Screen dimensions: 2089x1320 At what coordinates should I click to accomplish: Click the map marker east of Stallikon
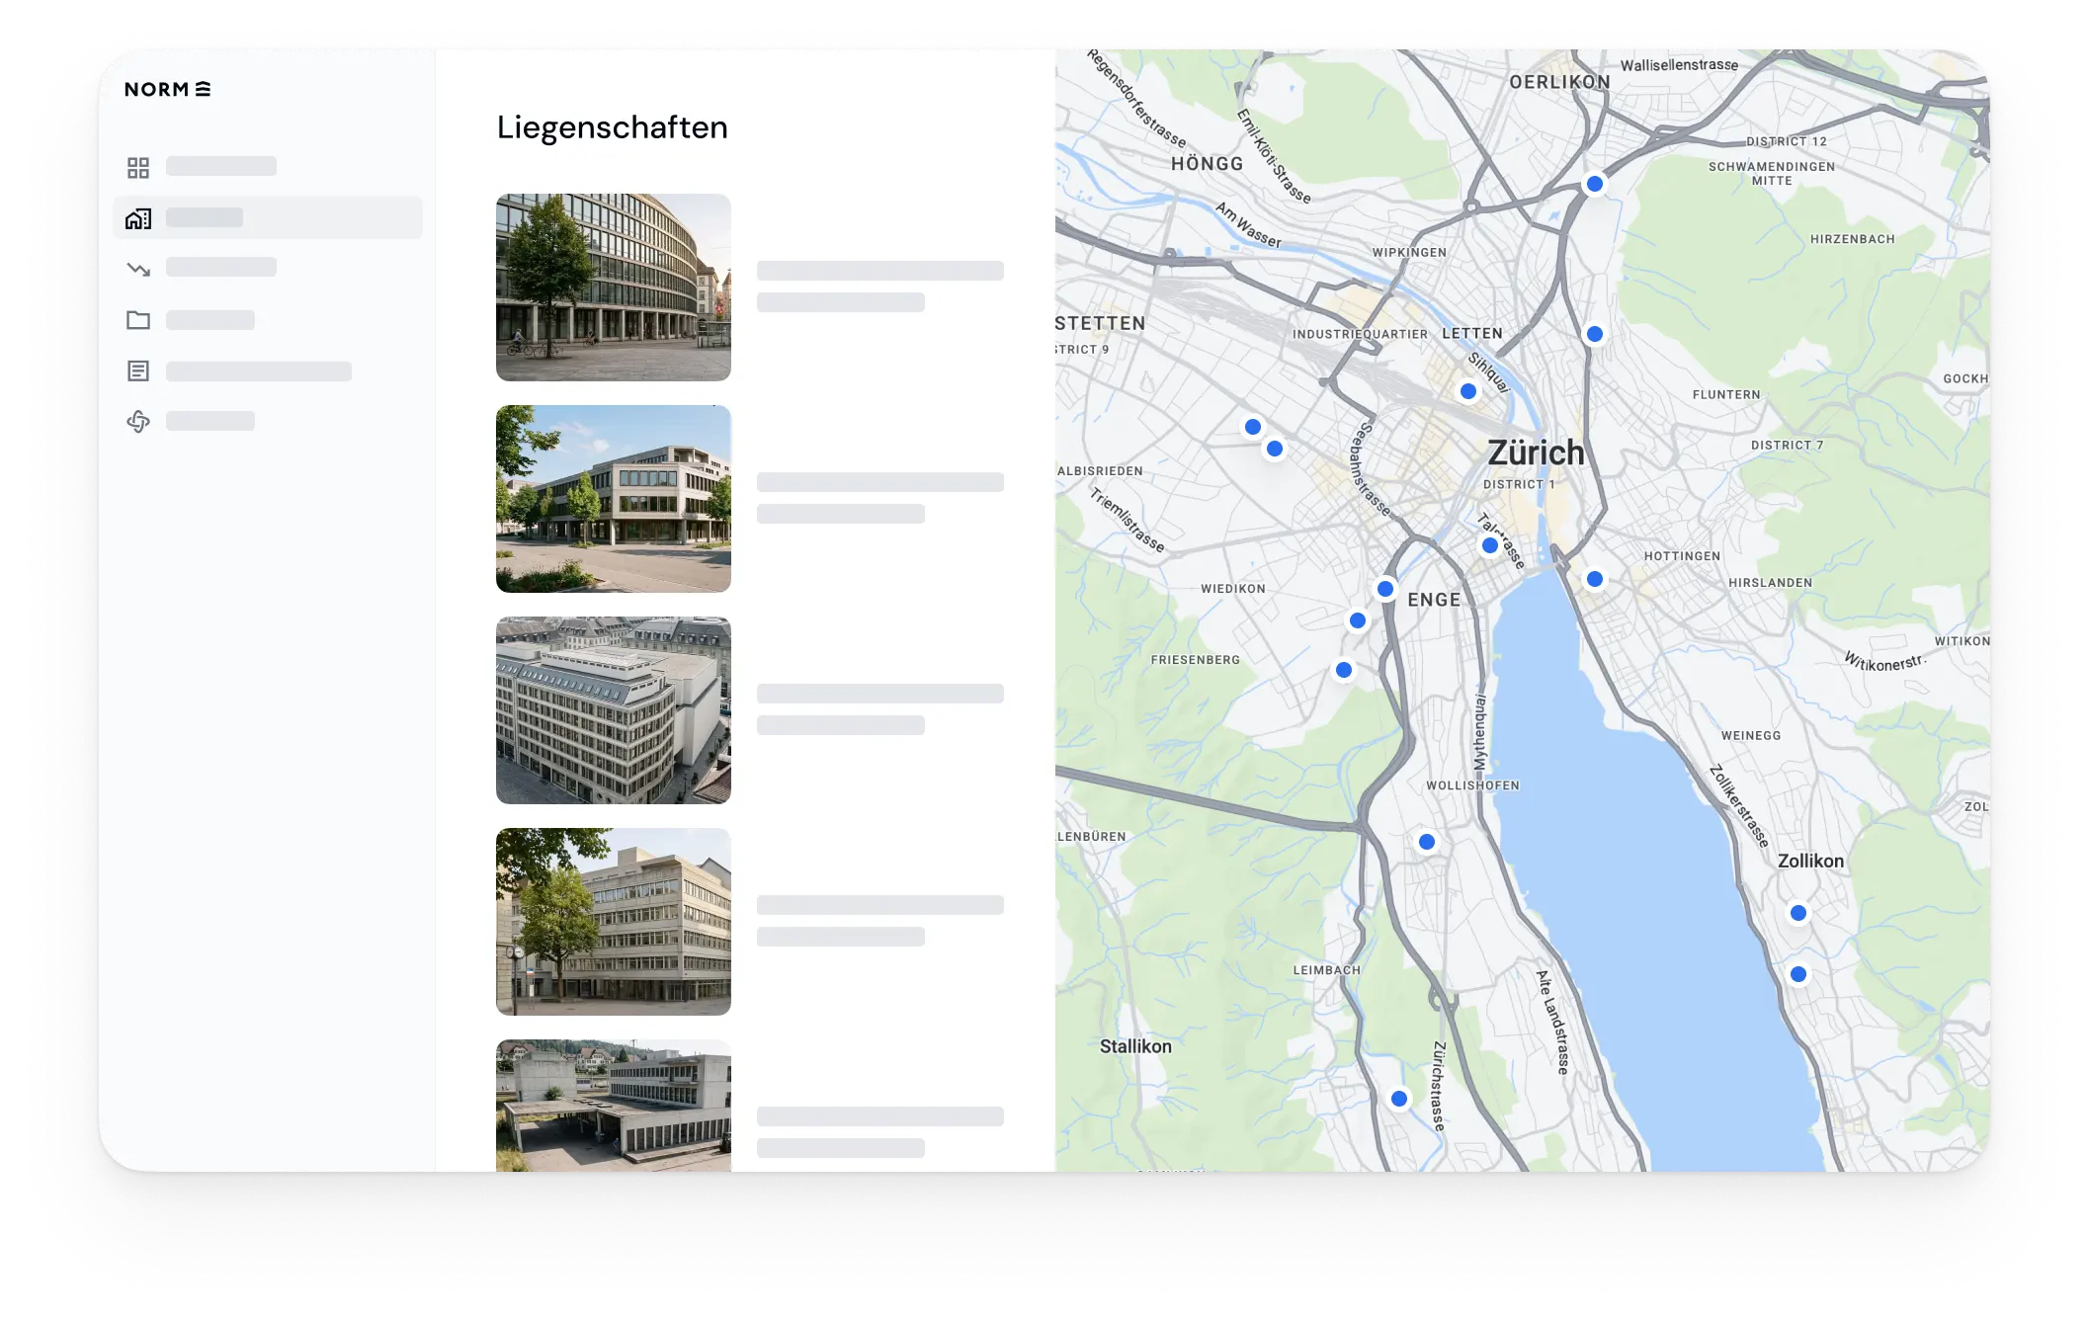tap(1399, 1099)
